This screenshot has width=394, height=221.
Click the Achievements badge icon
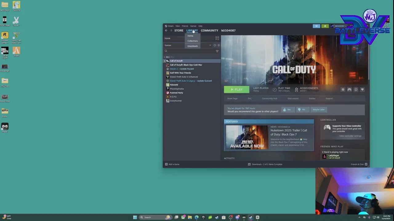tap(296, 89)
